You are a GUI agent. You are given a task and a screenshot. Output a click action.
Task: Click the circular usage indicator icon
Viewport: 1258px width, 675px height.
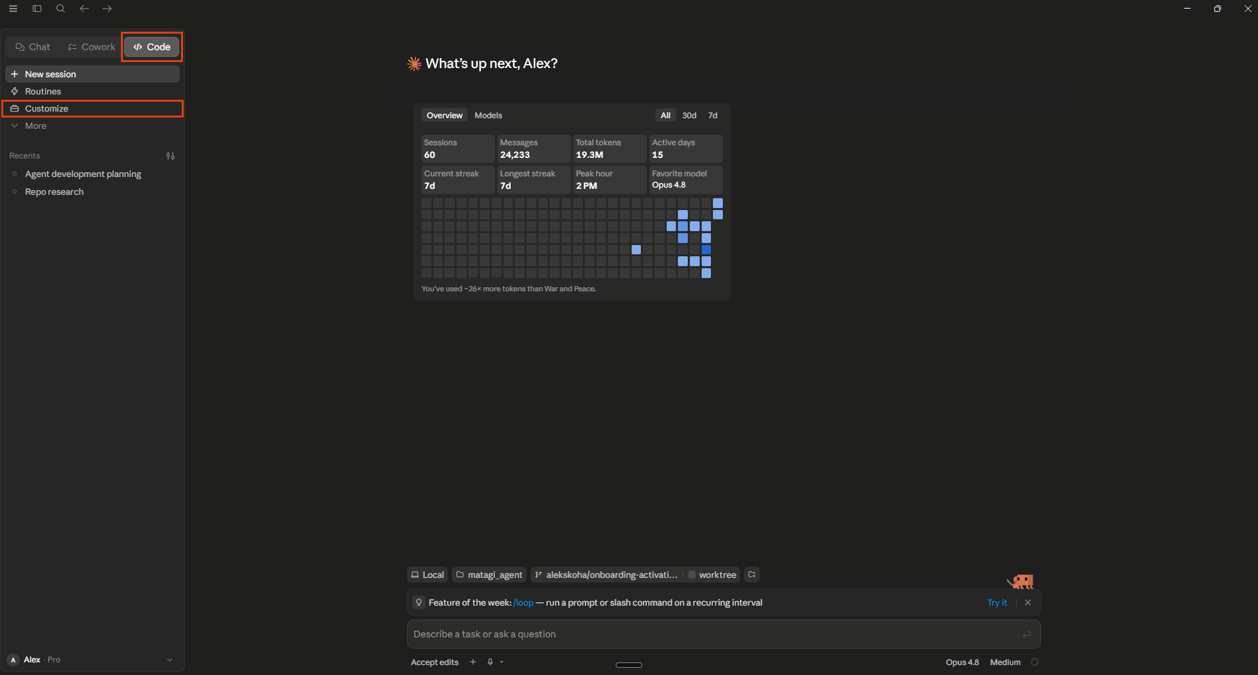1035,662
